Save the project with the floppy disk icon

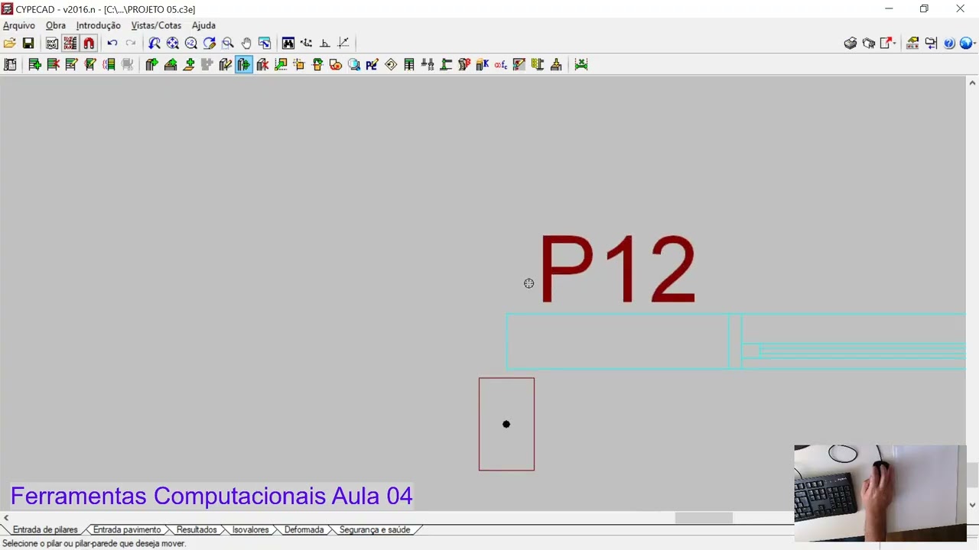(x=28, y=44)
